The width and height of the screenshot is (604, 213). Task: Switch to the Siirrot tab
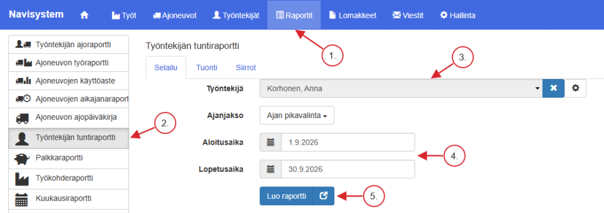click(x=246, y=68)
